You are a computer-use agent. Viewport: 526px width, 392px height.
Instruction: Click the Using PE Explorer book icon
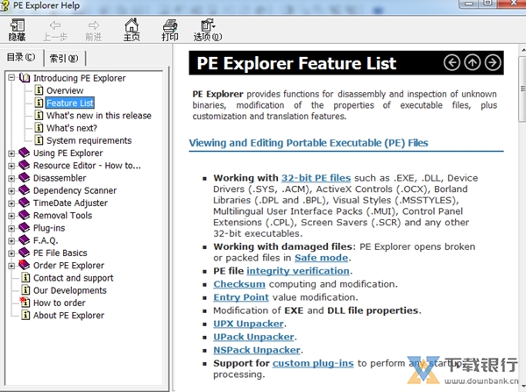(25, 153)
